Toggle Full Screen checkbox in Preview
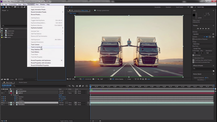 [193, 55]
